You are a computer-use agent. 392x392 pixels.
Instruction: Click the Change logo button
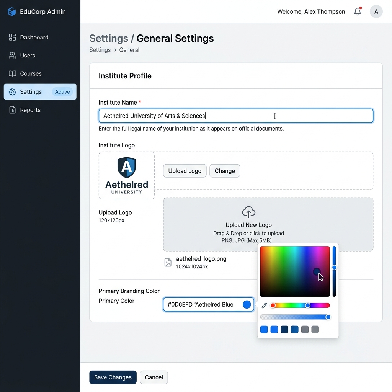[x=225, y=171]
